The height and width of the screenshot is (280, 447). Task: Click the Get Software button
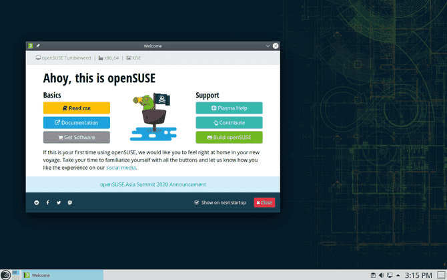click(77, 137)
